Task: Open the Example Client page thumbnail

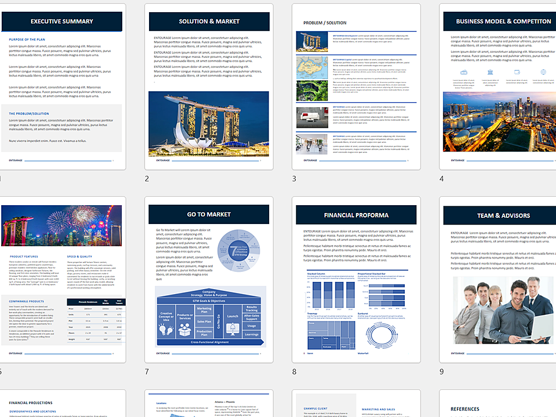Action: (356, 404)
